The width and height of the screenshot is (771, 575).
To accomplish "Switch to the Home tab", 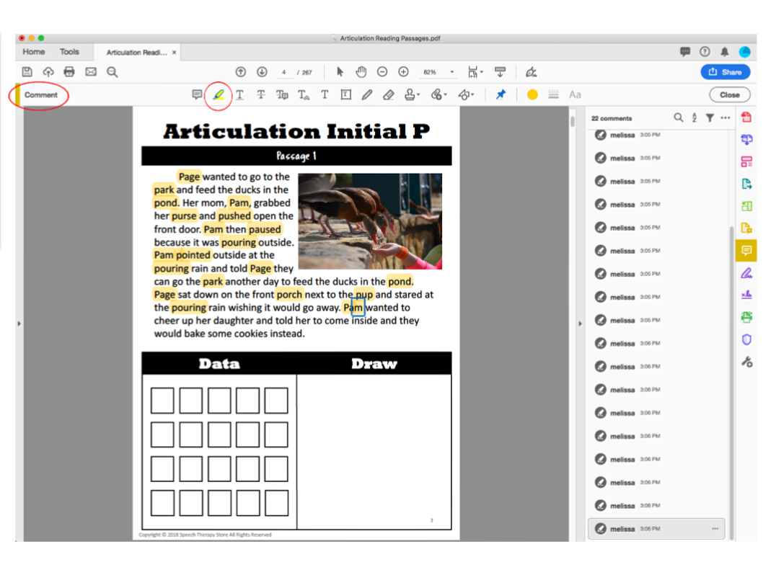I will coord(33,52).
